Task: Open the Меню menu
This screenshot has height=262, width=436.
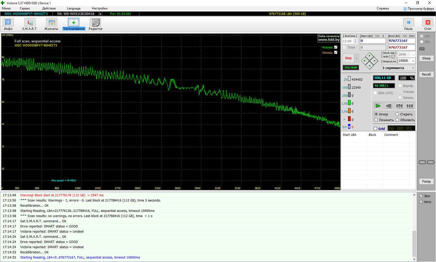Action: pos(6,8)
